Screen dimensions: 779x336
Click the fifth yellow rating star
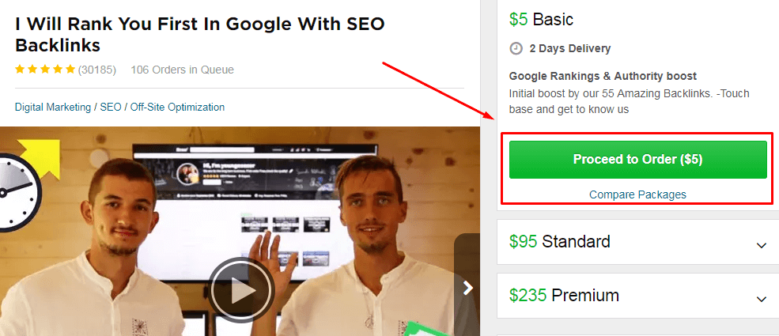pyautogui.click(x=70, y=70)
